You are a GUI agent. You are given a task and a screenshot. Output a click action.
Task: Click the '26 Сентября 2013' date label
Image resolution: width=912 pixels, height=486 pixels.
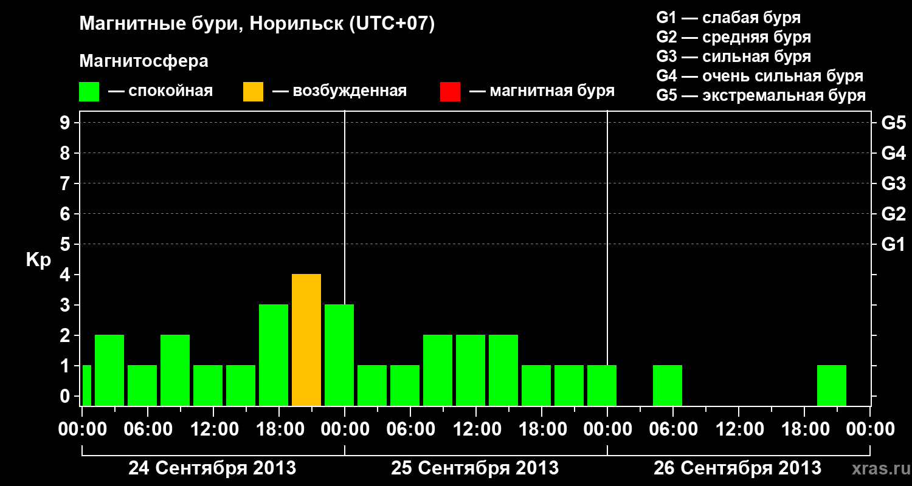[738, 468]
